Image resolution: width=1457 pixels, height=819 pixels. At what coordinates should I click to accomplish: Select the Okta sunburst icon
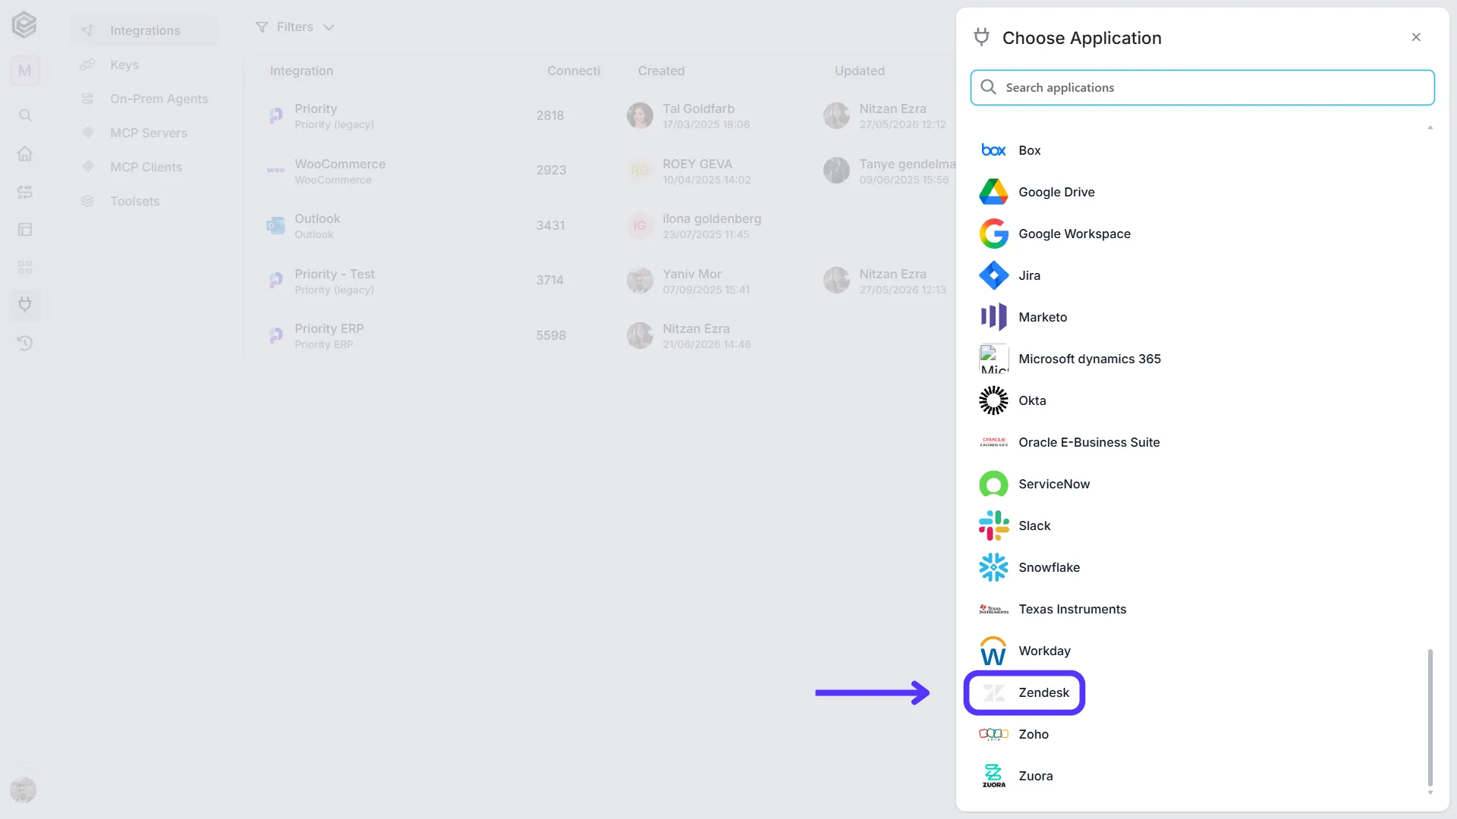click(993, 400)
